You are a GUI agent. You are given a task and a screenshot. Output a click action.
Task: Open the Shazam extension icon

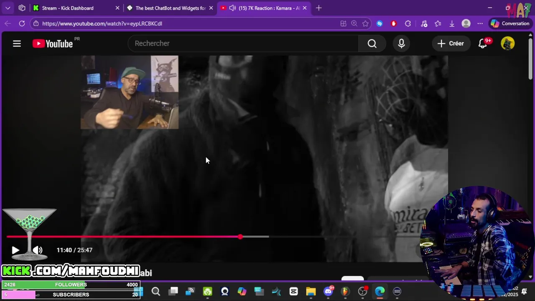click(x=380, y=23)
